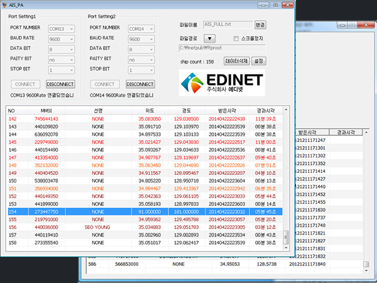This screenshot has width=377, height=283.
Task: Open settings with the 설정 button
Action: (260, 62)
